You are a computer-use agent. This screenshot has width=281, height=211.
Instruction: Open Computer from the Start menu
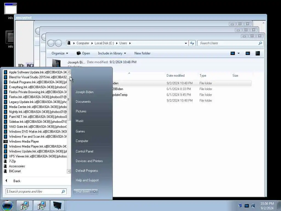(82, 141)
